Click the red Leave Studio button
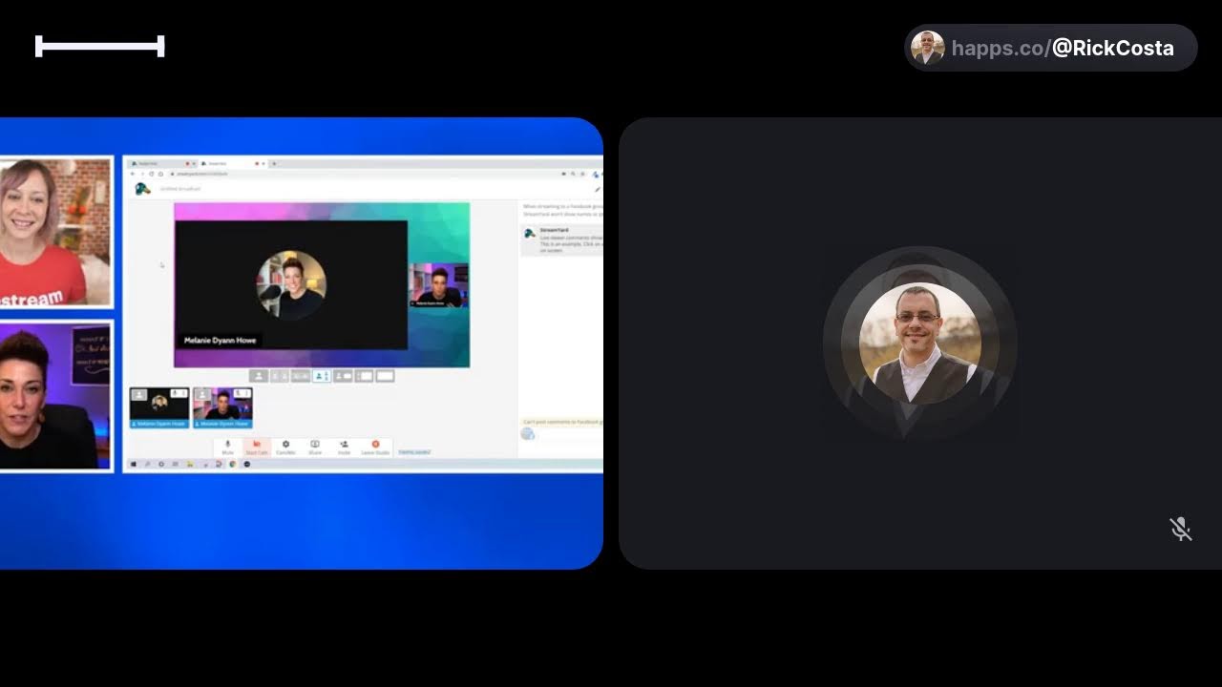Screen dimensions: 1222x687 tap(375, 448)
